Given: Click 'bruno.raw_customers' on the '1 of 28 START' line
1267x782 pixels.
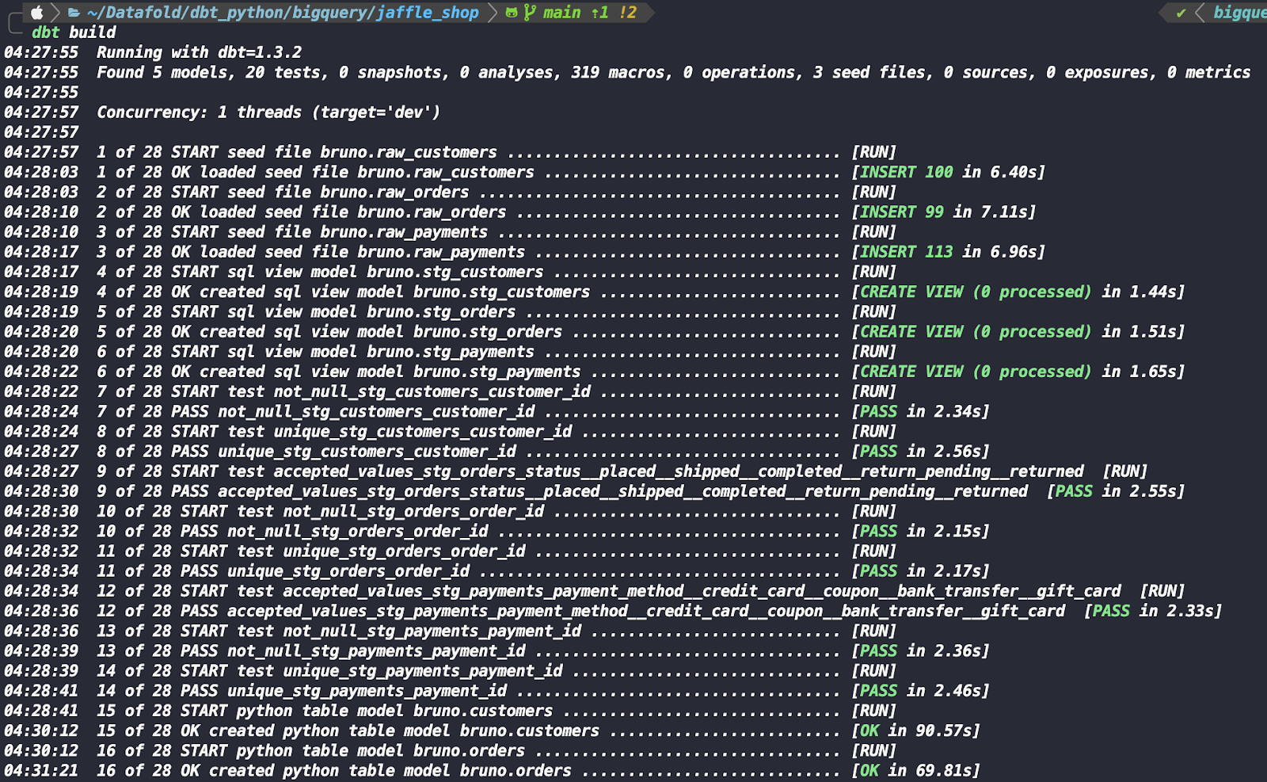Looking at the screenshot, I should click(409, 152).
